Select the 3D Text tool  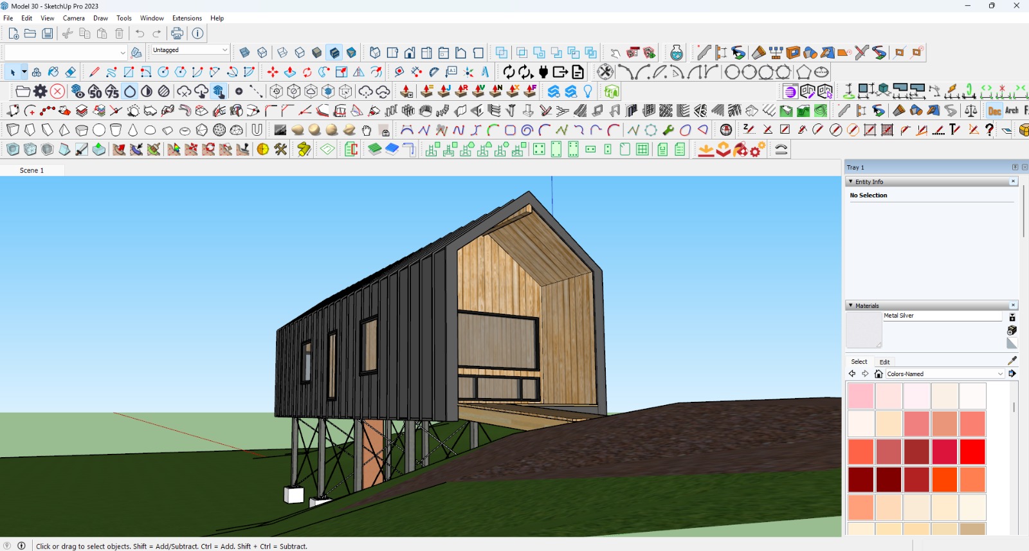tap(486, 72)
